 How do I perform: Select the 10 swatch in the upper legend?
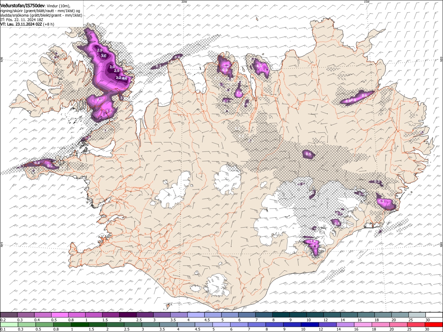click(x=315, y=315)
